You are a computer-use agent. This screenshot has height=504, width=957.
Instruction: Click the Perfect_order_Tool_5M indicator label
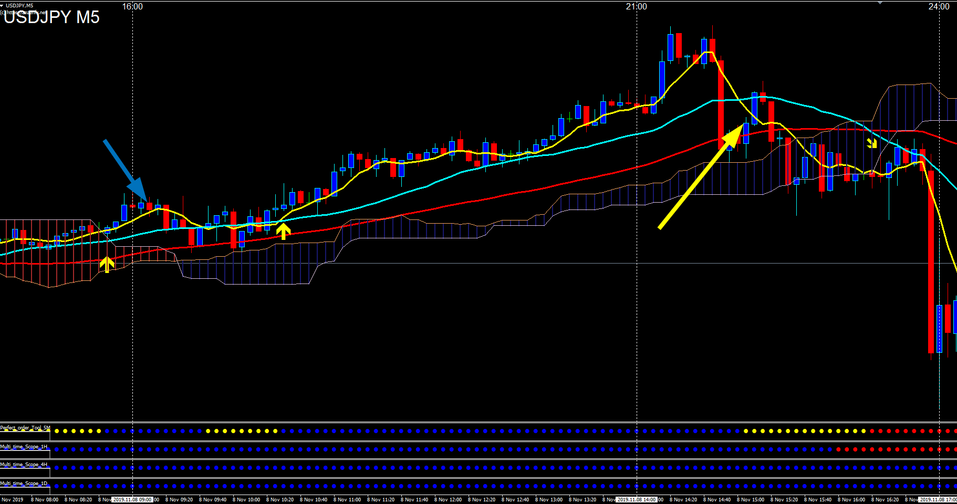25,428
